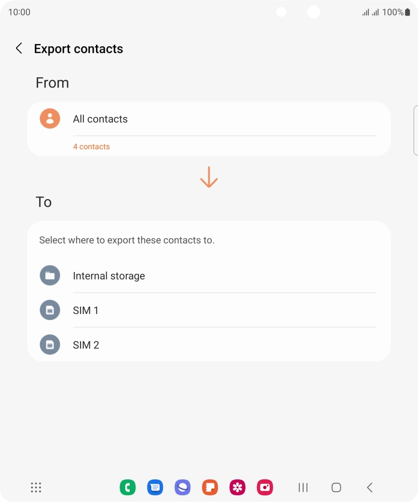Tap the SIM 1 card icon

pyautogui.click(x=50, y=310)
